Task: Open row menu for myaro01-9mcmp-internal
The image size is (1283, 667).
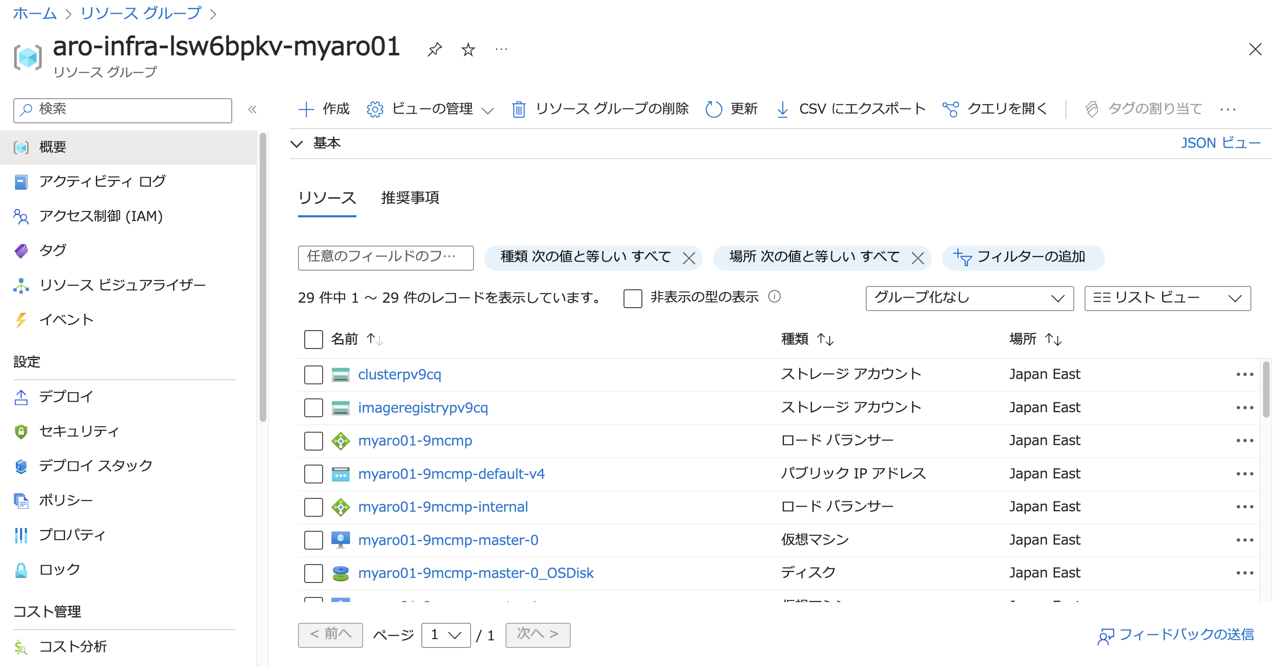Action: pyautogui.click(x=1244, y=506)
